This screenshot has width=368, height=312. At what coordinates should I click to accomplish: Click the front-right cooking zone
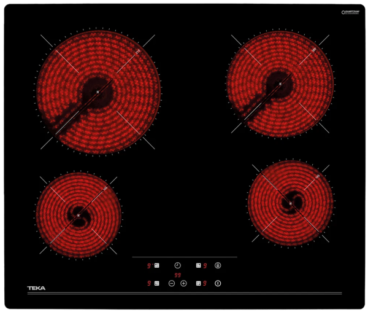pos(291,203)
